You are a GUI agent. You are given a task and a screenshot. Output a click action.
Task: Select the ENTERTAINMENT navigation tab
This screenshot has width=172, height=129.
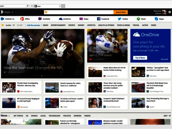tap(58, 25)
